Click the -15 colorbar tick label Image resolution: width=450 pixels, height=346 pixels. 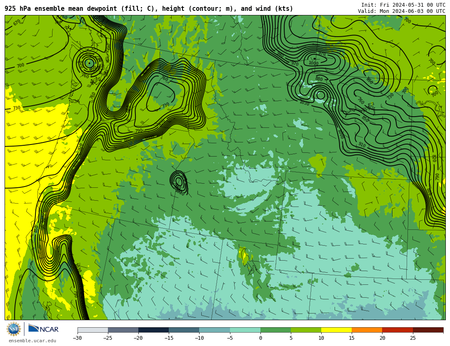tap(168, 338)
